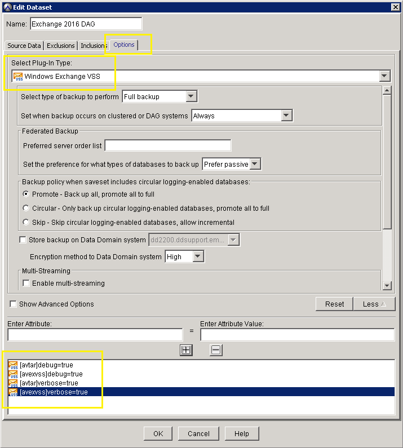Click the Help button
This screenshot has height=448, width=403.
(x=242, y=434)
